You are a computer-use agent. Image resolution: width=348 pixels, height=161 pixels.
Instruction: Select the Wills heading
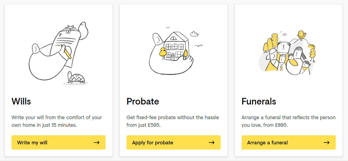[x=21, y=101]
